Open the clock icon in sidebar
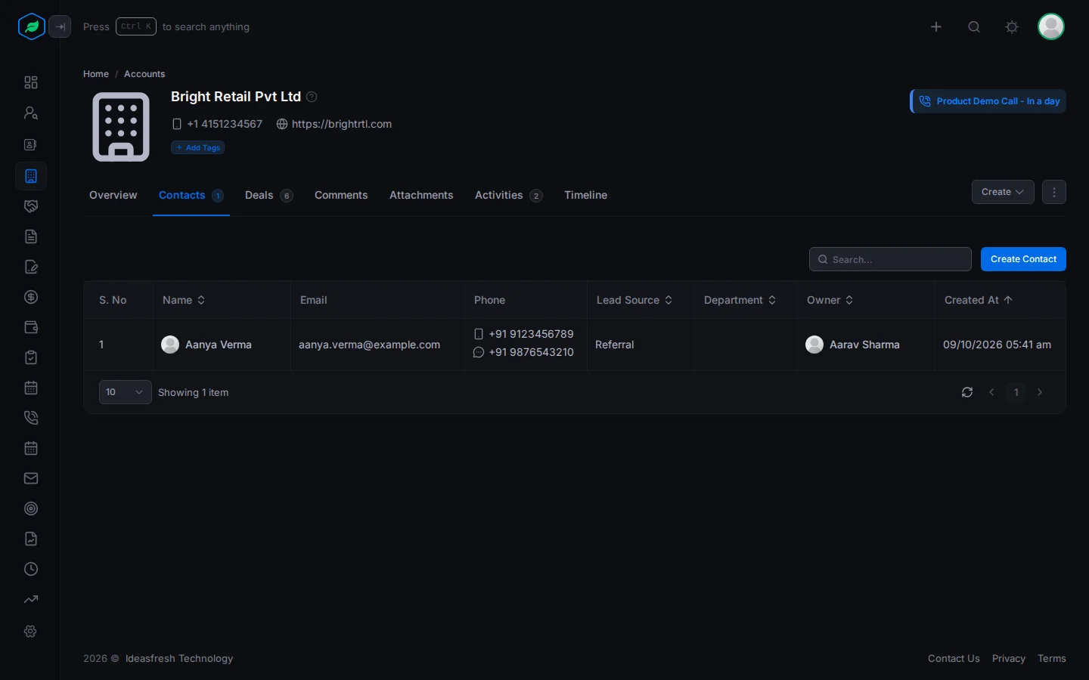This screenshot has height=680, width=1089. coord(31,569)
